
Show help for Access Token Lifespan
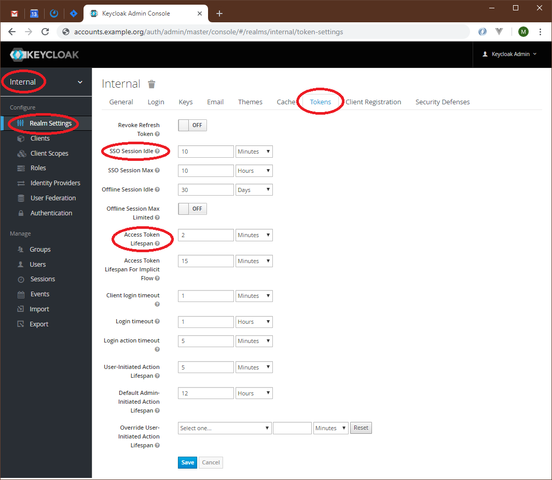(x=157, y=243)
